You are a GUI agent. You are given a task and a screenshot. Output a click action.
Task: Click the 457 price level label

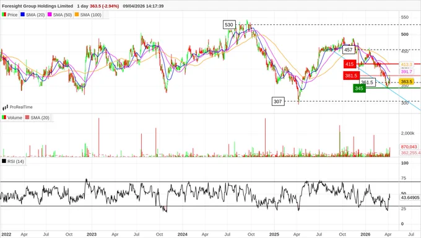click(x=349, y=50)
